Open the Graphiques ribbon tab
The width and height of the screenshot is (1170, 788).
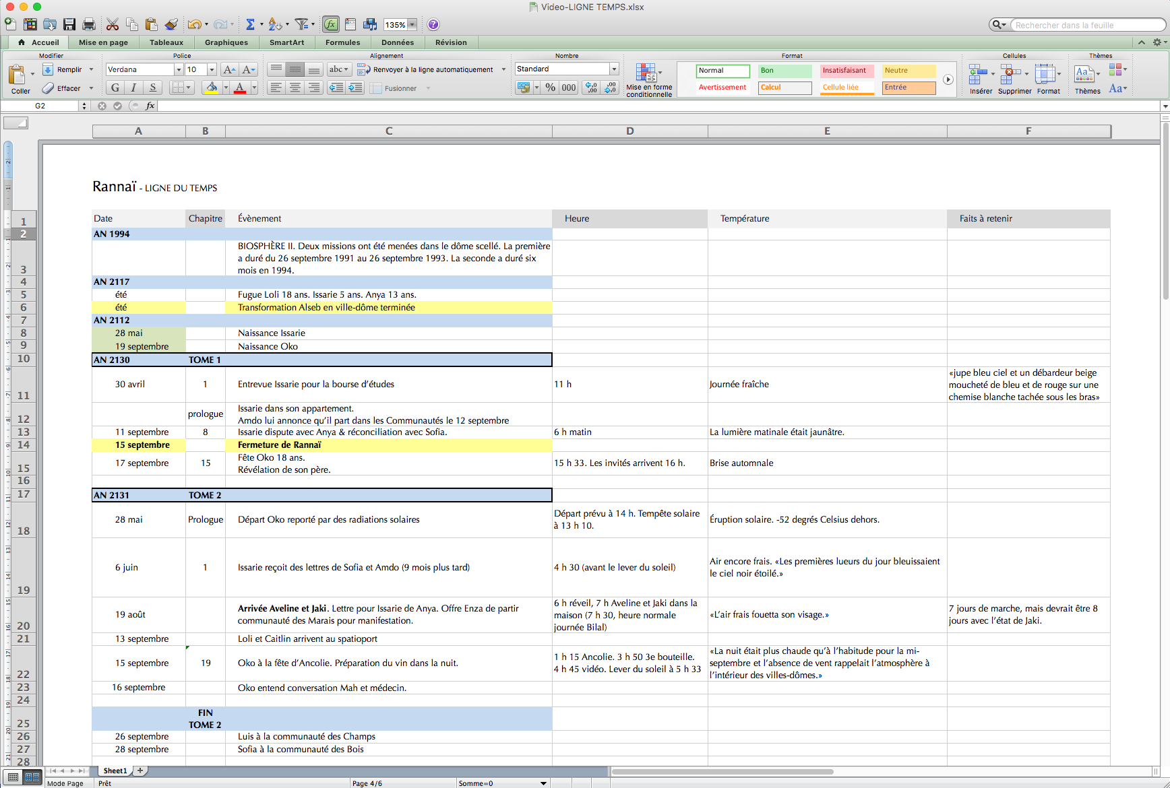[226, 42]
